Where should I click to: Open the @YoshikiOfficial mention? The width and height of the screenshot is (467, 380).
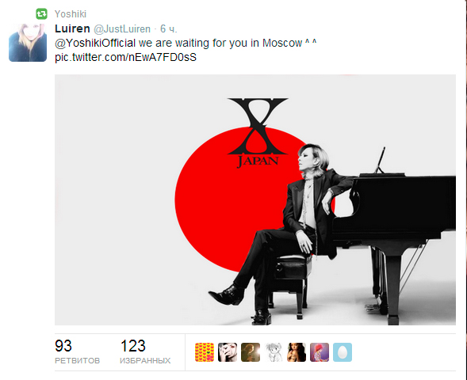click(95, 43)
